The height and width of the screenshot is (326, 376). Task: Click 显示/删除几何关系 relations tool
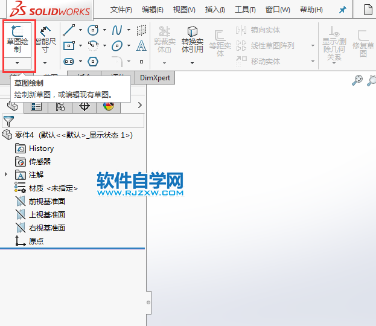click(x=334, y=43)
